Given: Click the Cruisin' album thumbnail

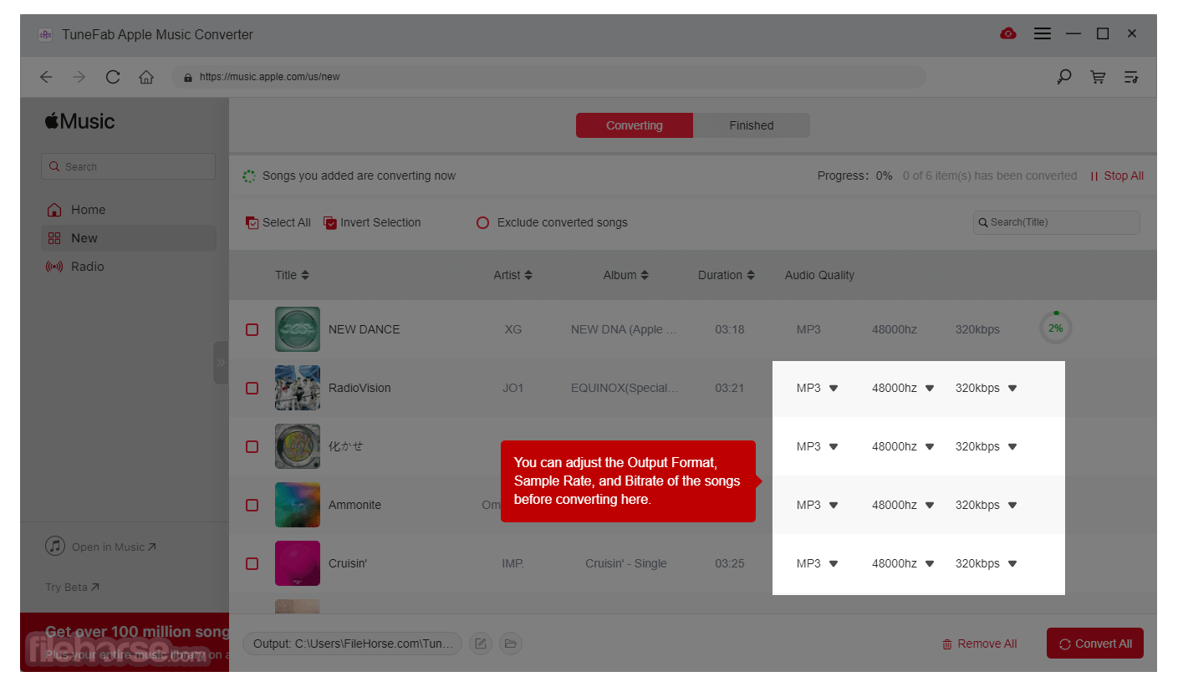Looking at the screenshot, I should tap(298, 563).
